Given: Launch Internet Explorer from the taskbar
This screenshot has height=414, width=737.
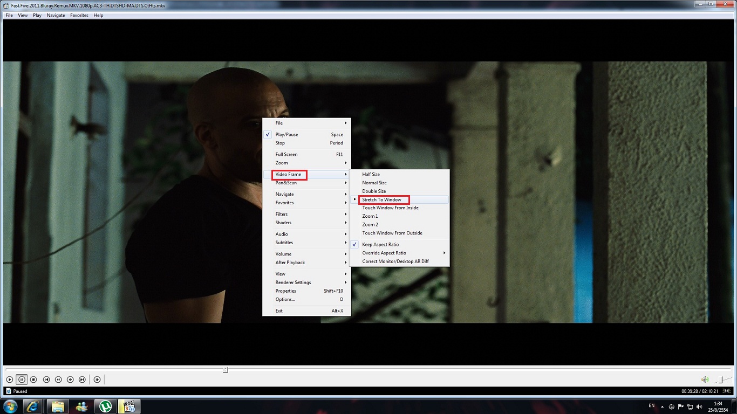Looking at the screenshot, I should coord(33,406).
